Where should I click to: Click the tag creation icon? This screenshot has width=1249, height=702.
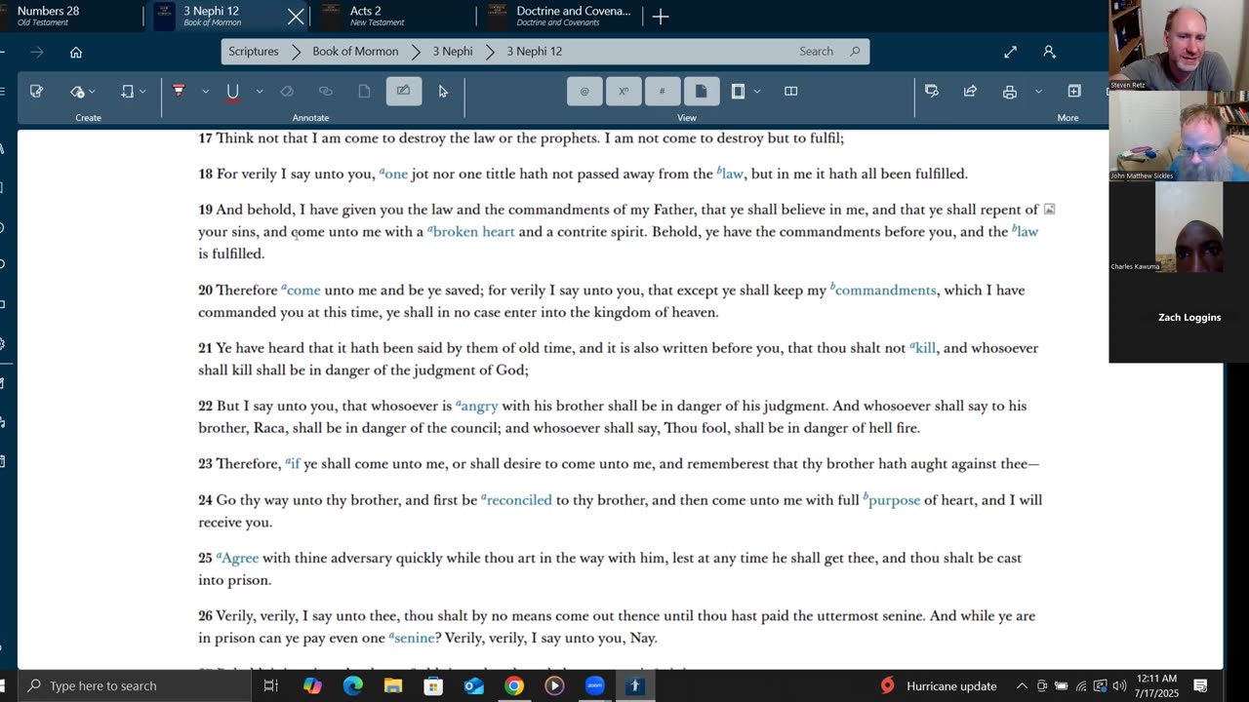(77, 91)
